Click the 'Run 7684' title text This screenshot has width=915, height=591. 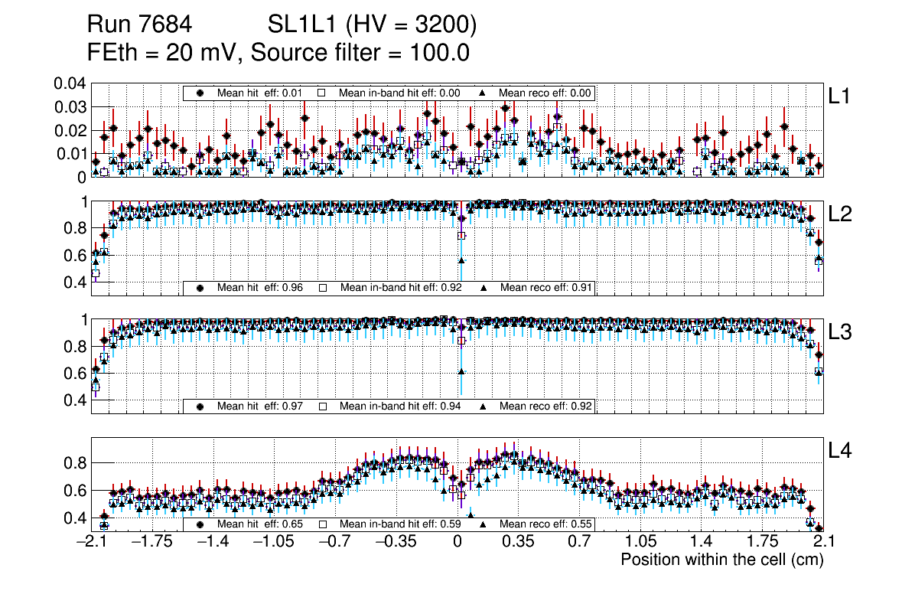(138, 25)
